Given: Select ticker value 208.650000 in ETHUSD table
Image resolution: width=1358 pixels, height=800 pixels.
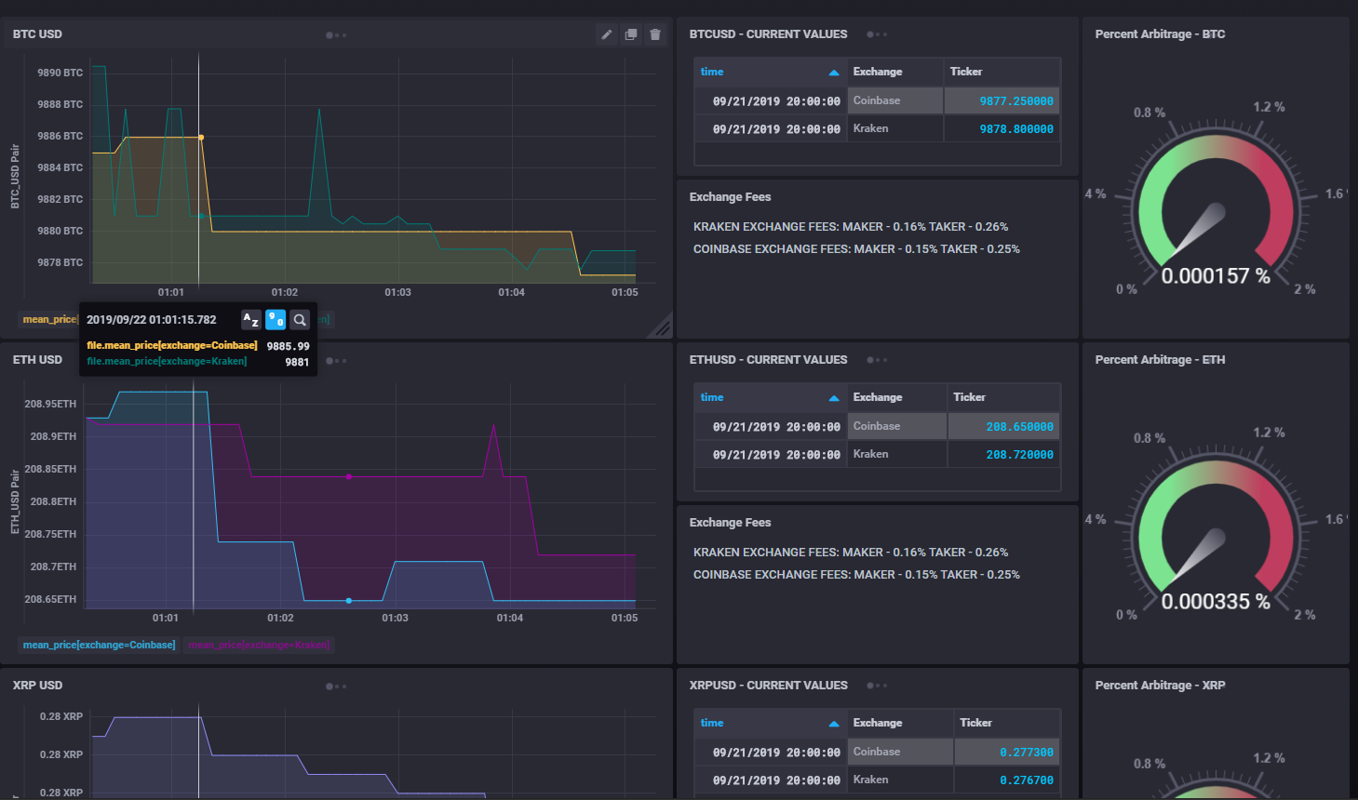Looking at the screenshot, I should click(1020, 427).
